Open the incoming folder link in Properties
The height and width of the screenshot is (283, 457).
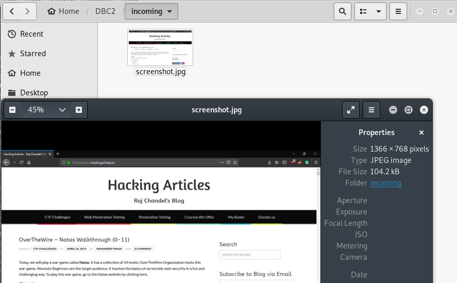coord(385,183)
